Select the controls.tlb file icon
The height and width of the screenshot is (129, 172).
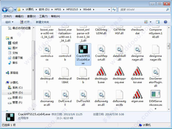click(x=65, y=49)
